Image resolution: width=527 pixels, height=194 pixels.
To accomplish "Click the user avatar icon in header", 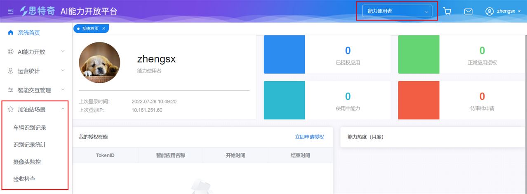I will coord(489,11).
